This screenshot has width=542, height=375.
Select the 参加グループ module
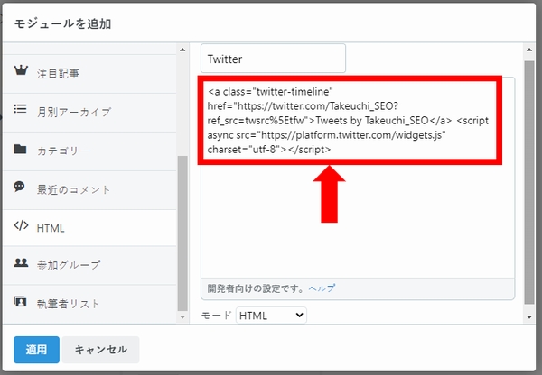[89, 265]
